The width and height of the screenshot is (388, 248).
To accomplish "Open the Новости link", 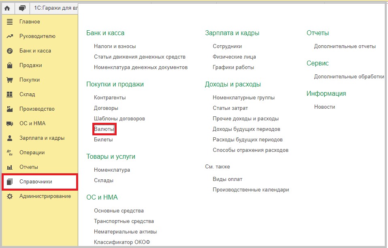I will point(325,107).
